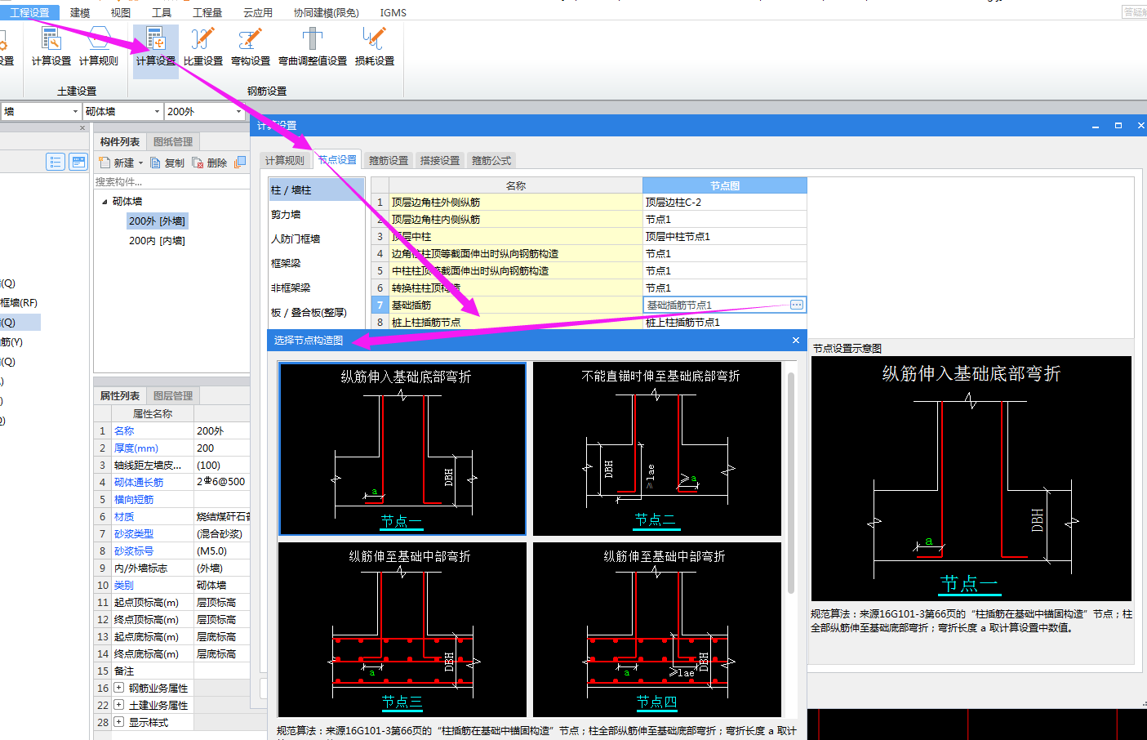Choose 节点二 不能直锚时伸至基础底部弯折 thumbnail
Viewport: 1147px width, 740px height.
point(657,448)
